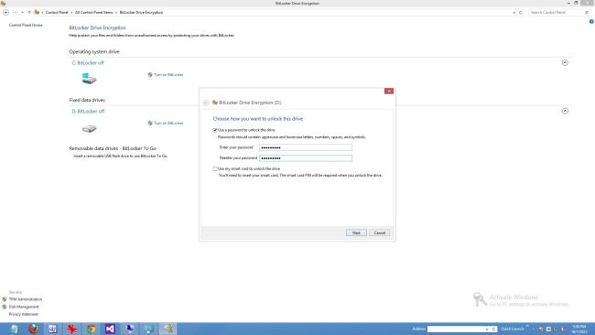Click the Reenter your password field

[306, 158]
